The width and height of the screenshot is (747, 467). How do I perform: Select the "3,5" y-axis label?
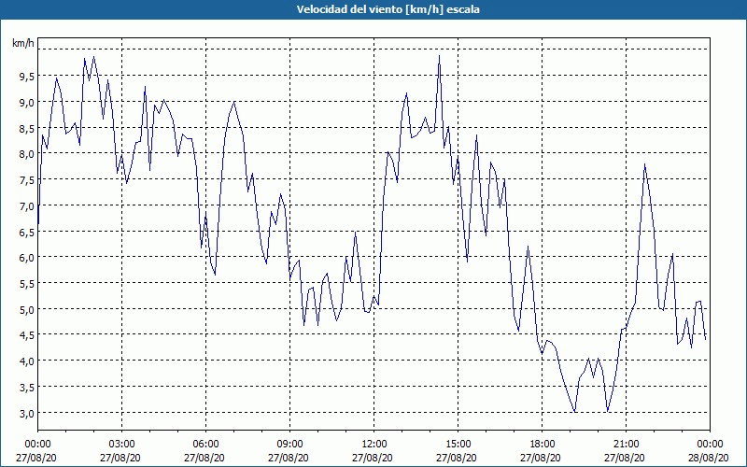27,388
